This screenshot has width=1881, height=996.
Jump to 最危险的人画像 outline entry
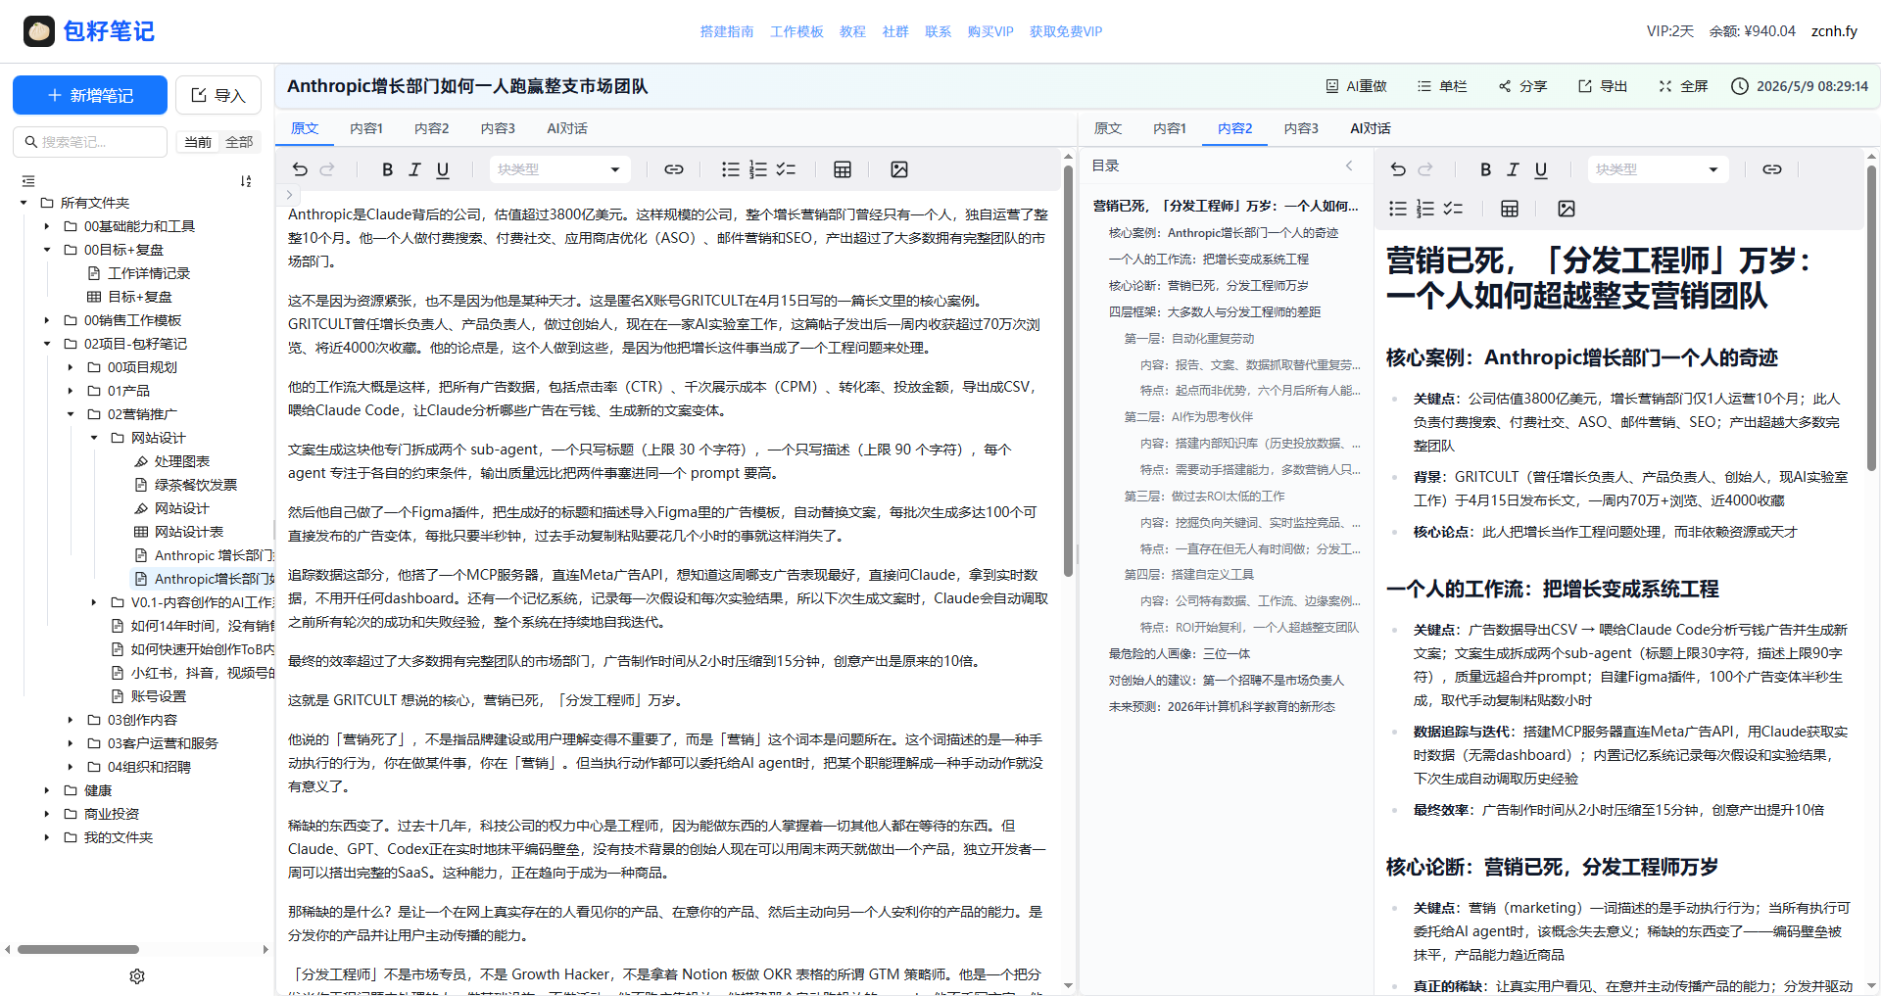[x=1180, y=653]
